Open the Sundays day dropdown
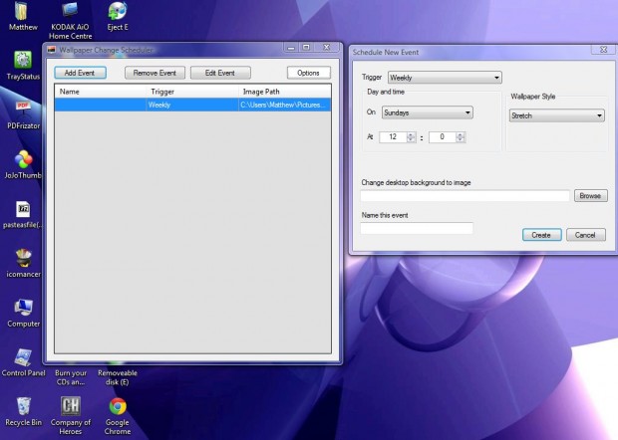618x440 pixels. coord(427,112)
